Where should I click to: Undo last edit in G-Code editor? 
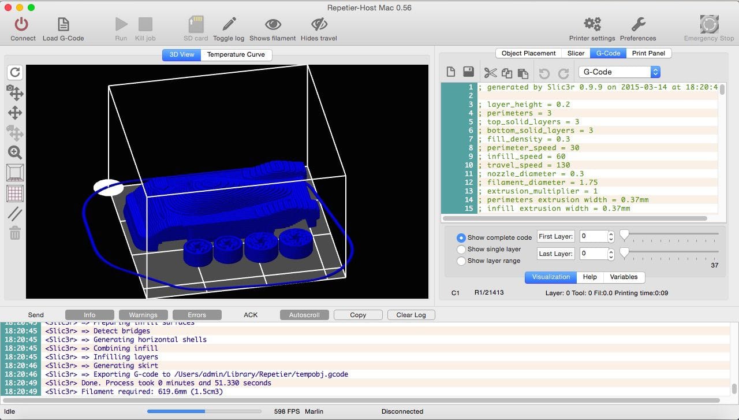click(544, 73)
